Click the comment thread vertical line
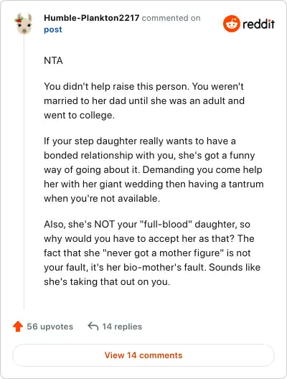 coord(24,172)
